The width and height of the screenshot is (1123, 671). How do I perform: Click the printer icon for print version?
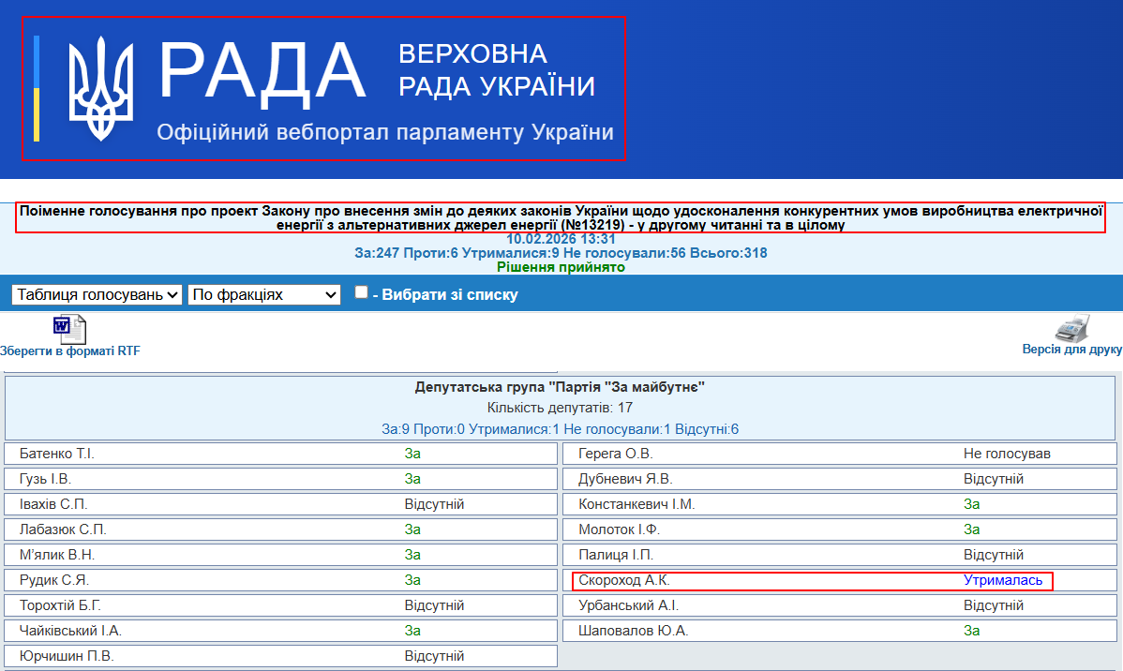click(x=1072, y=329)
